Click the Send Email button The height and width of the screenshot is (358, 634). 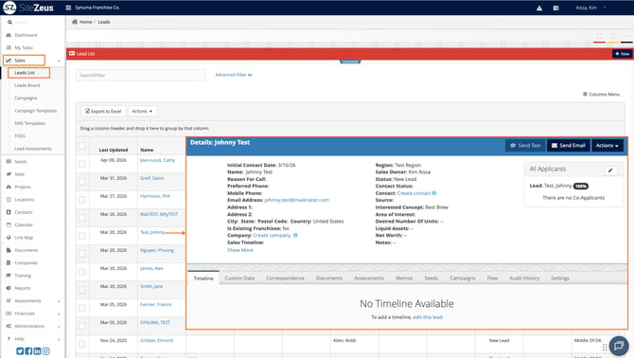point(569,146)
